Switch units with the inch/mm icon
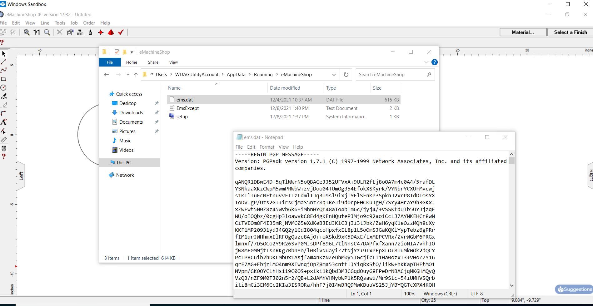Image resolution: width=593 pixels, height=306 pixels. pyautogui.click(x=80, y=32)
